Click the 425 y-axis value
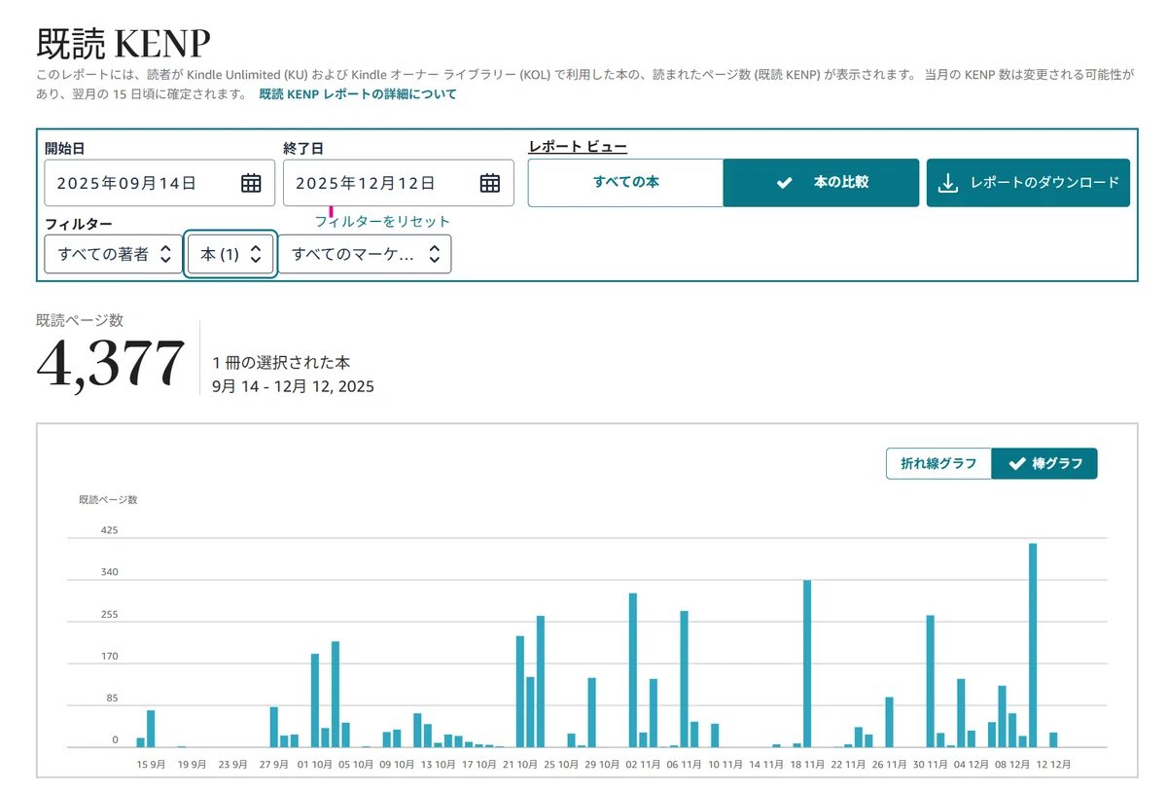Screen dimensions: 1167x792 coord(109,530)
